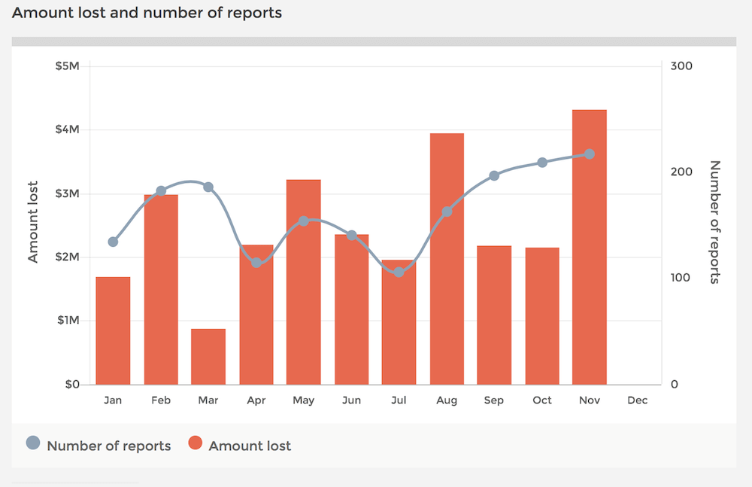
Task: Select the February amount lost bar
Action: [x=161, y=290]
